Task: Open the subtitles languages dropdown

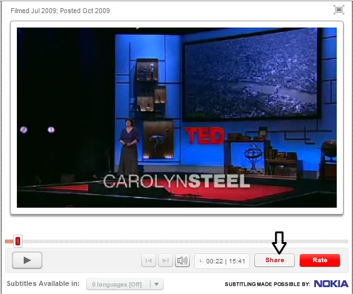Action: click(125, 285)
